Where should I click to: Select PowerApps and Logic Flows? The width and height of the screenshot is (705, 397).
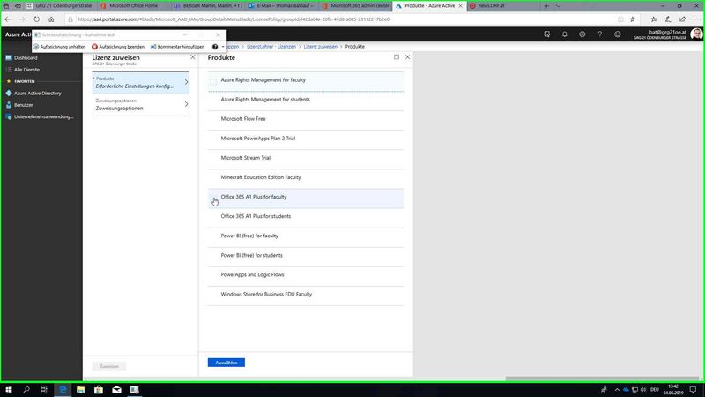(306, 274)
